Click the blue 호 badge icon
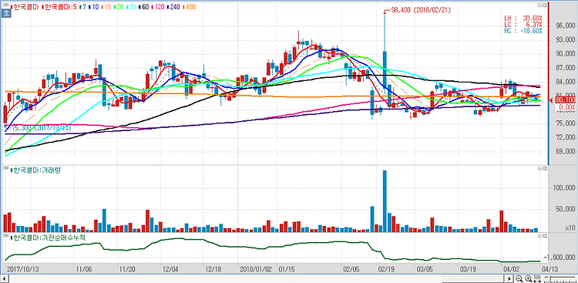Image resolution: width=578 pixels, height=283 pixels. point(5,14)
